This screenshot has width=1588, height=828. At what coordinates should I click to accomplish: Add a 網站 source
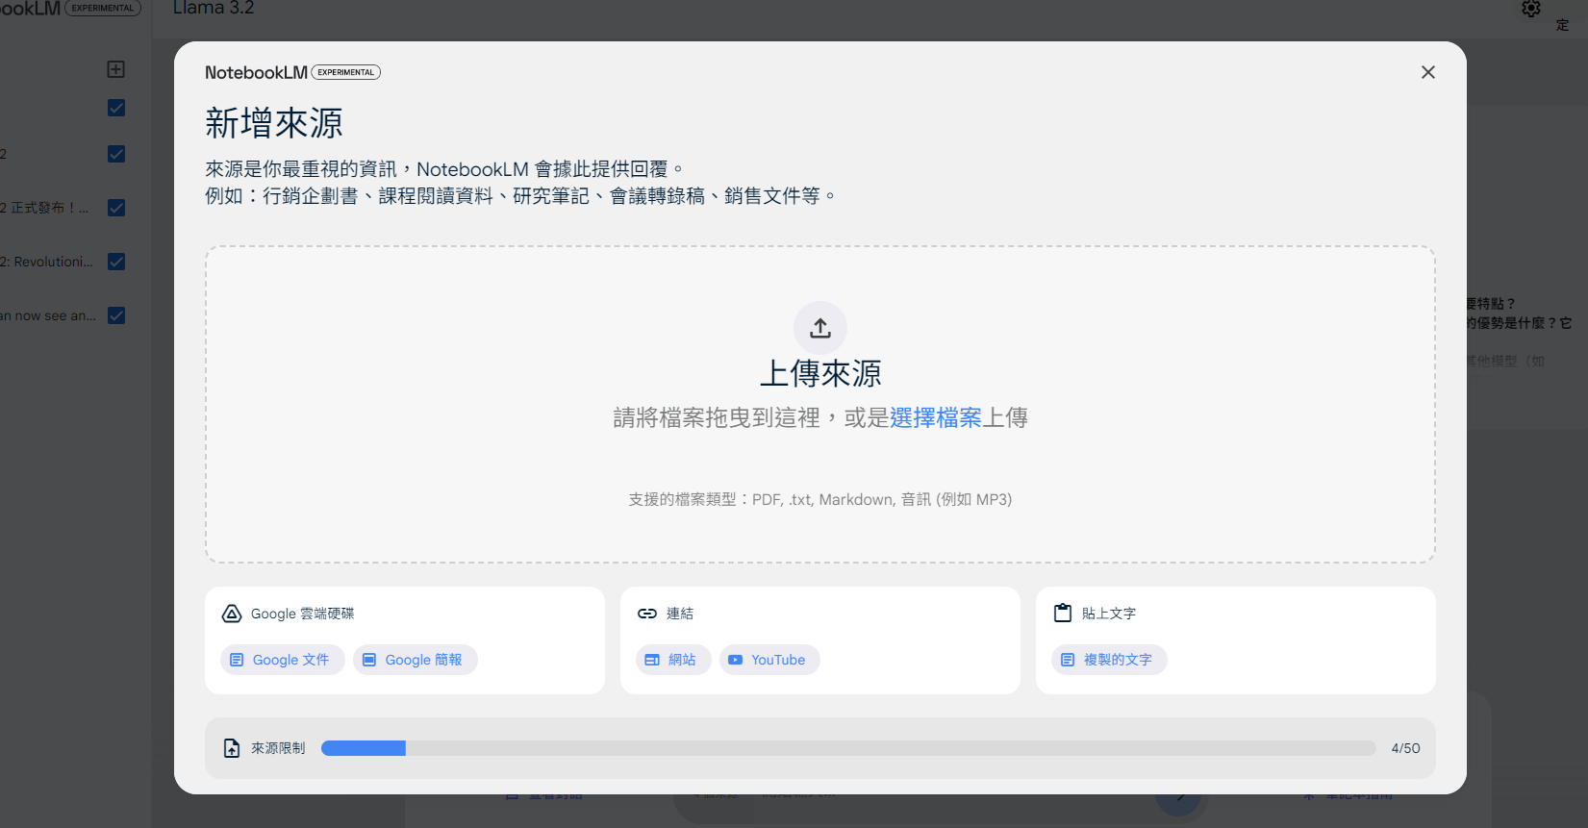[673, 660]
